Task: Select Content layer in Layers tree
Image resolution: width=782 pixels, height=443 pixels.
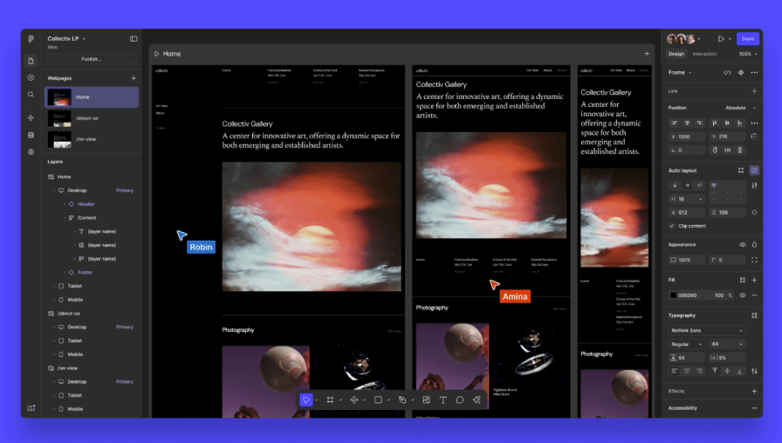Action: (x=87, y=218)
